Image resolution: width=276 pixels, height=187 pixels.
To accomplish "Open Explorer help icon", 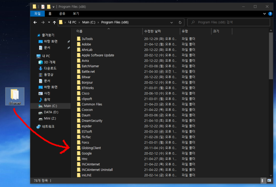I will tap(270, 14).
